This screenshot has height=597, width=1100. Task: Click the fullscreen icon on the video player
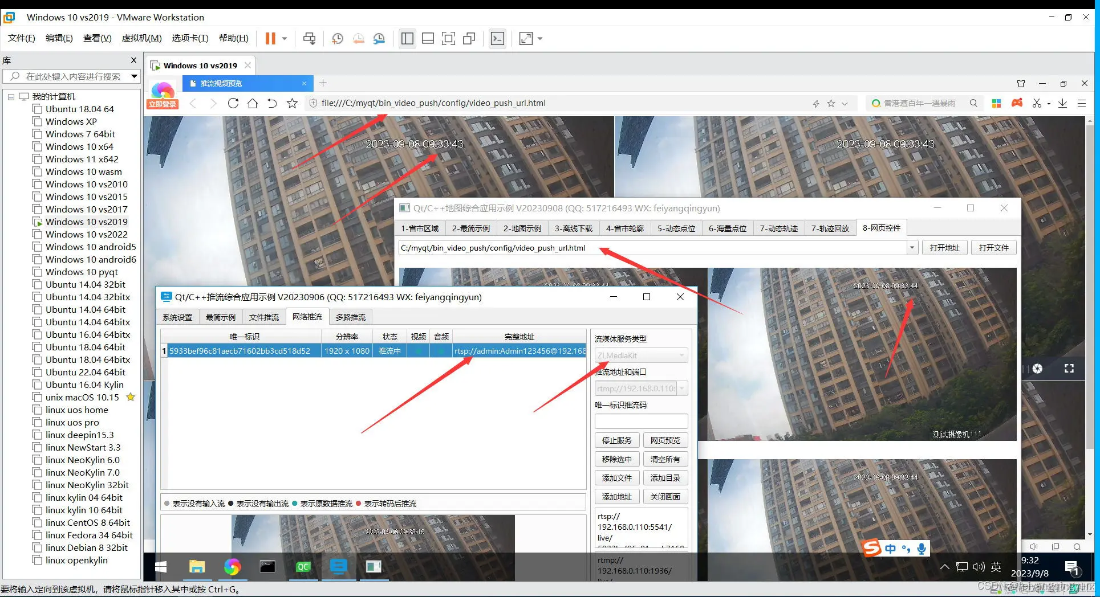coord(1069,369)
